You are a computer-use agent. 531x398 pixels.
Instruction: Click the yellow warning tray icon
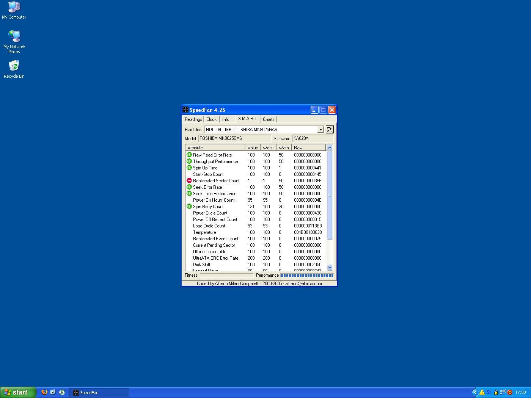[x=482, y=392]
